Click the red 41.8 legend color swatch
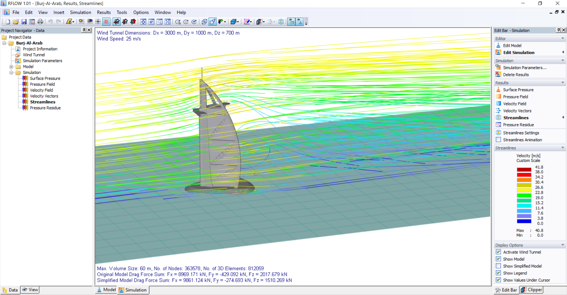This screenshot has width=567, height=295. coord(524,169)
